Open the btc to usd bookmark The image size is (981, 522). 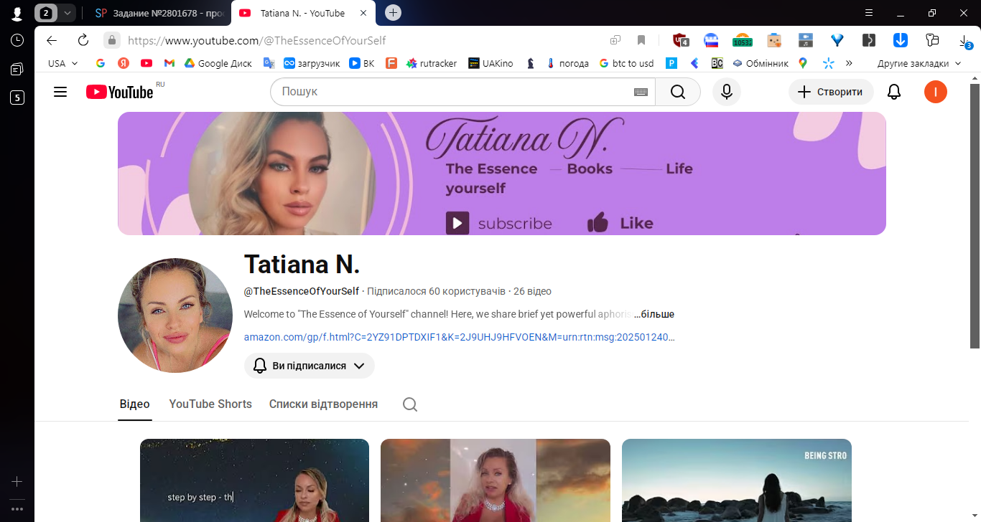pyautogui.click(x=626, y=63)
